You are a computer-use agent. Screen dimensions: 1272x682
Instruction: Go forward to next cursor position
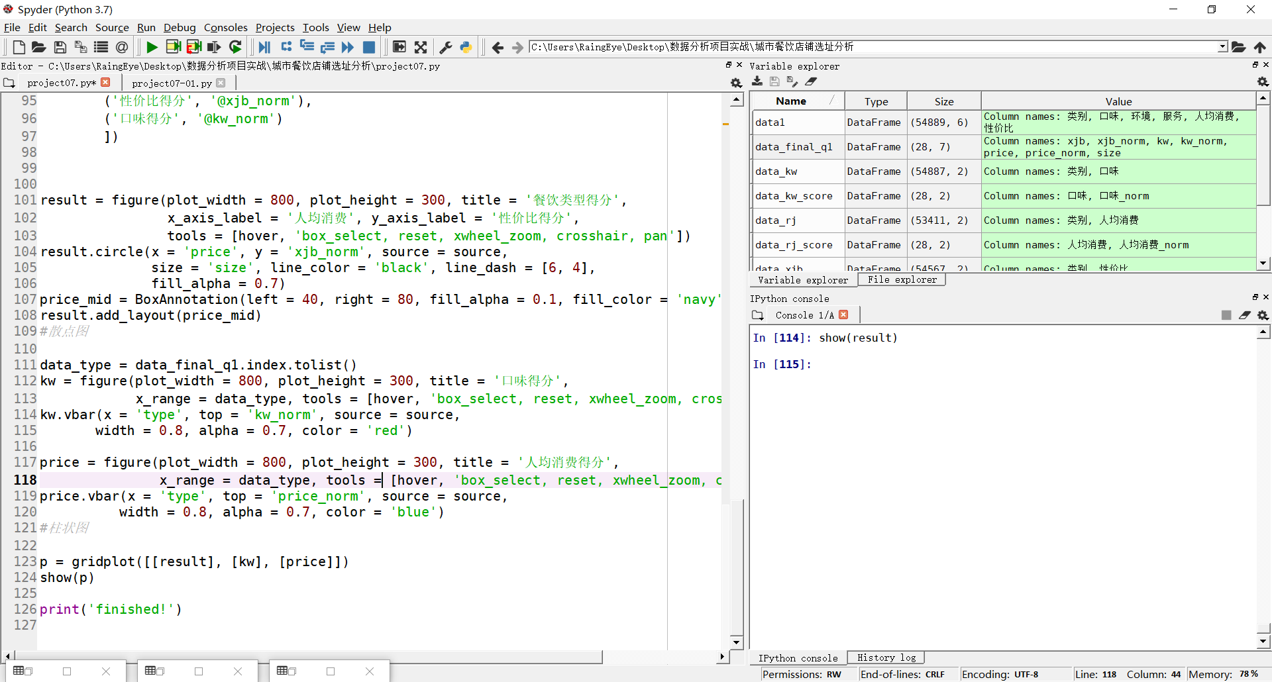tap(517, 47)
